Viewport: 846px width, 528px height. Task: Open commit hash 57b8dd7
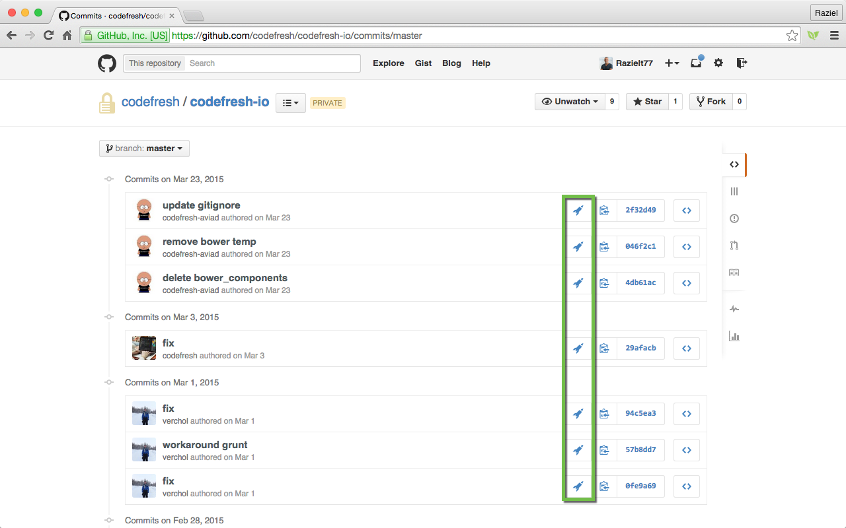[640, 450]
